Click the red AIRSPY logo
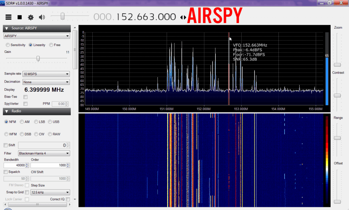The image size is (349, 210). (x=215, y=16)
